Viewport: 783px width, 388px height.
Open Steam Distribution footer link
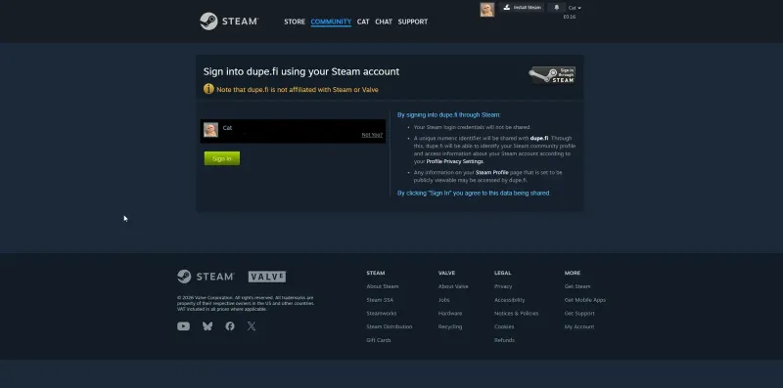(390, 326)
